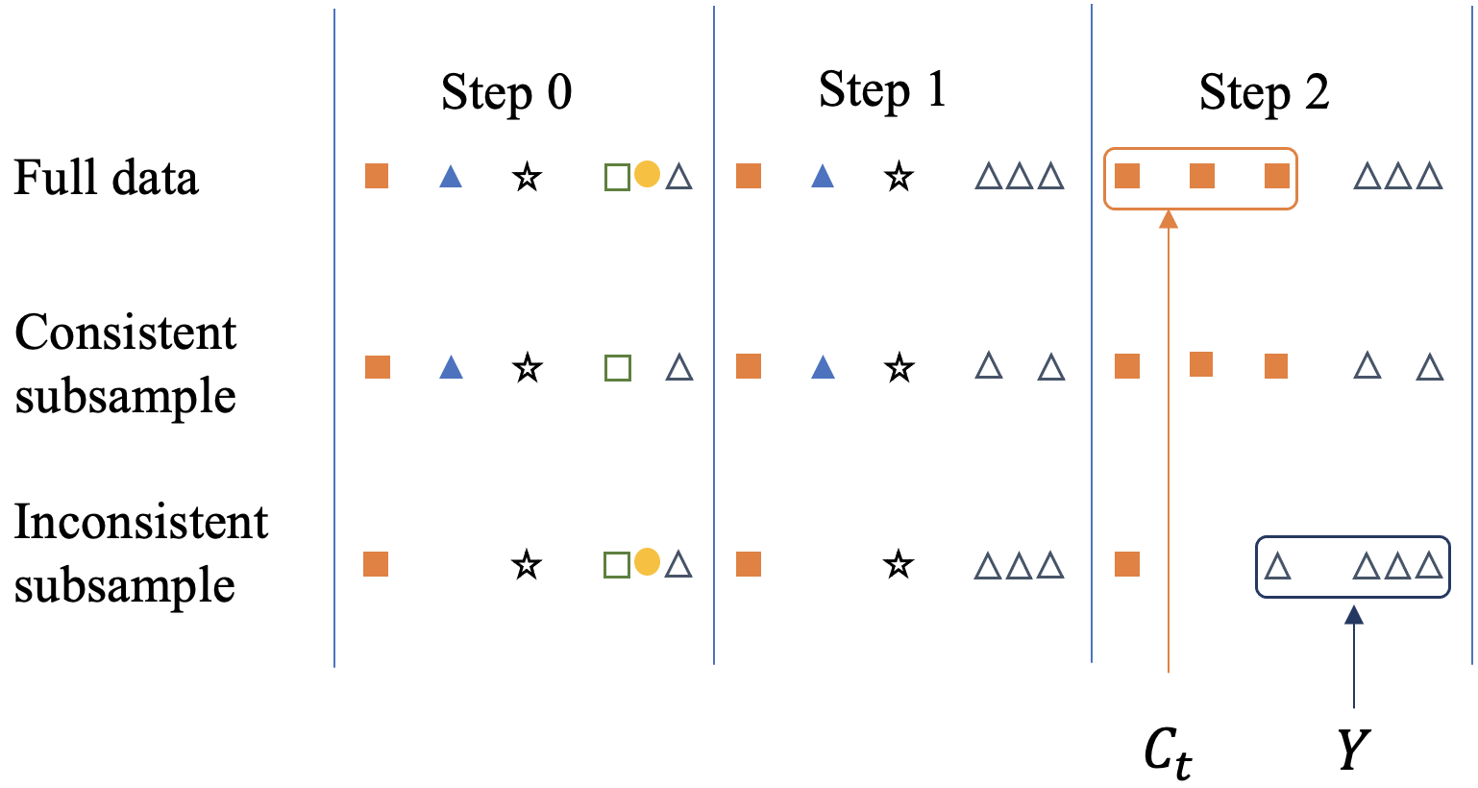Image resolution: width=1478 pixels, height=788 pixels.
Task: Click the yellow circle in the Full data row
Action: pyautogui.click(x=647, y=175)
